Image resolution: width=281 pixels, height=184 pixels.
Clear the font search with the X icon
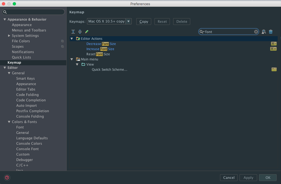tap(256, 32)
